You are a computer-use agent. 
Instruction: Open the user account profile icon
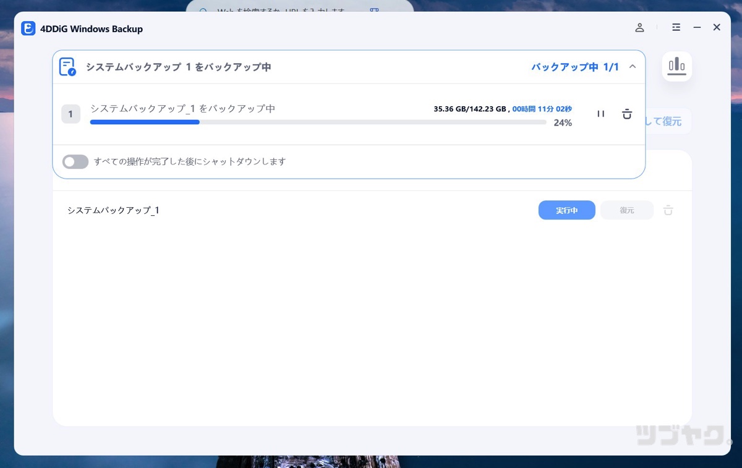[x=639, y=27]
